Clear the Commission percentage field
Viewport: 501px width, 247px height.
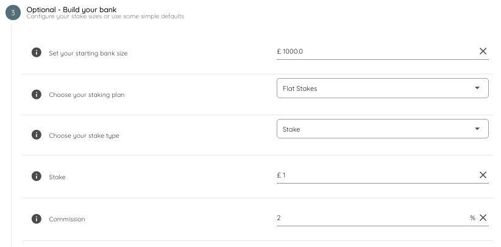(x=483, y=218)
